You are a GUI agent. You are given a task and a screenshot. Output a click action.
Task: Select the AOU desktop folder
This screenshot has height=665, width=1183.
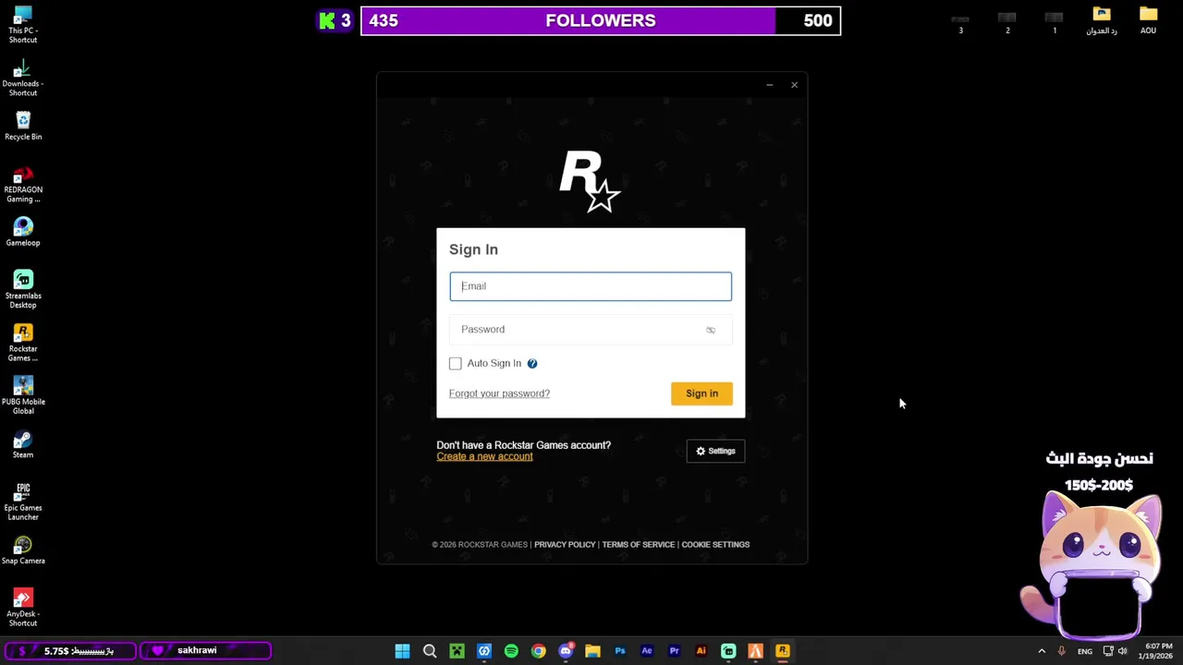click(1148, 20)
